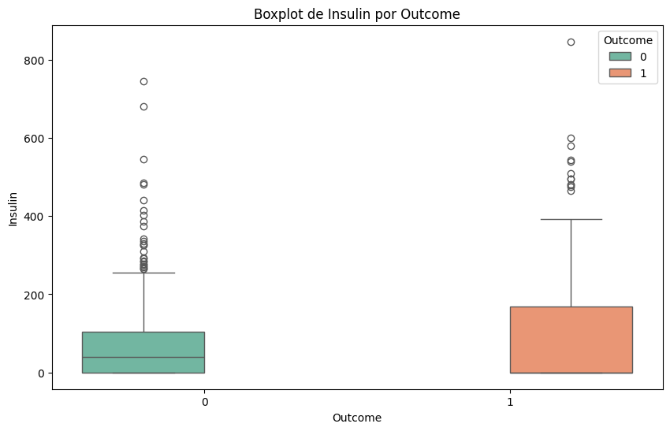Screen dimensions: 670x431
Task: Click the upper whisker cap of Outcome 1
Action: [571, 219]
